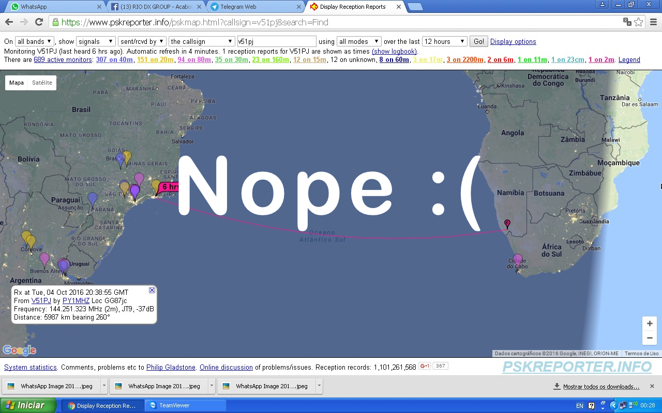Click the '307 on 40m' band link
Viewport: 662px width, 413px height.
point(114,60)
